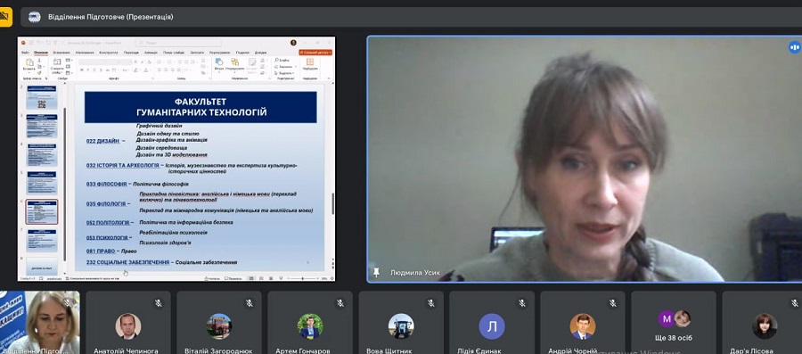Screen dimensions: 802x354
Task: Click the Упорядкувати arrange icon
Action: coord(234,62)
